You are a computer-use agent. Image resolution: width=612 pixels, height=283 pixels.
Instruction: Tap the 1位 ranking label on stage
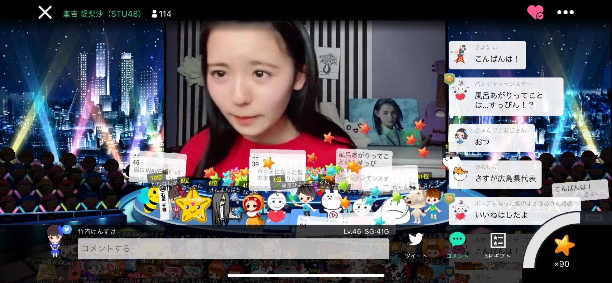[278, 179]
